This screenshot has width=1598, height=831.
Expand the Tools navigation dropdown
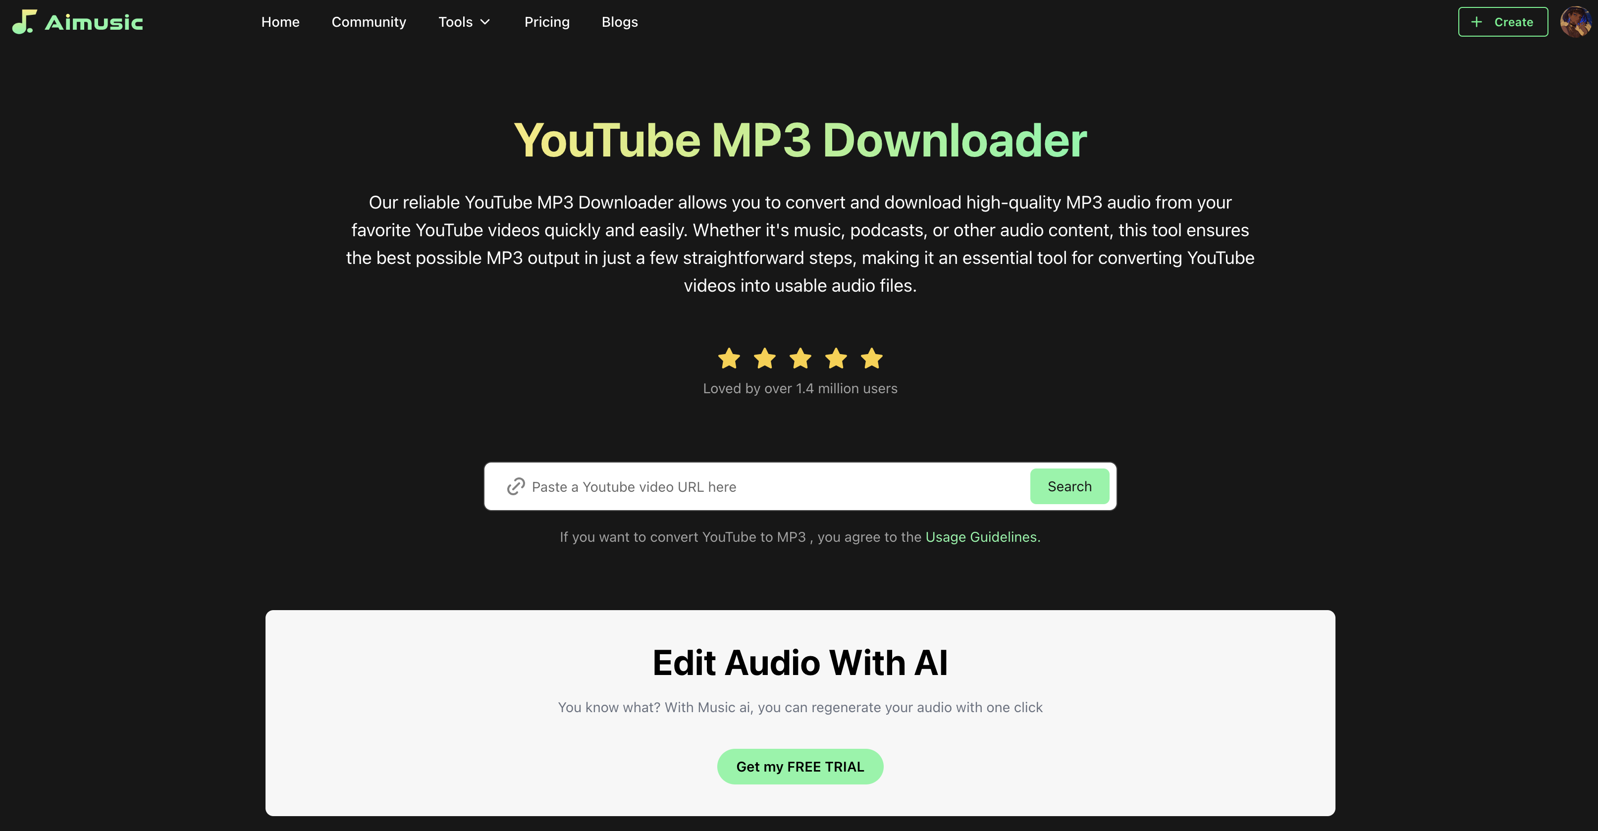(x=464, y=21)
